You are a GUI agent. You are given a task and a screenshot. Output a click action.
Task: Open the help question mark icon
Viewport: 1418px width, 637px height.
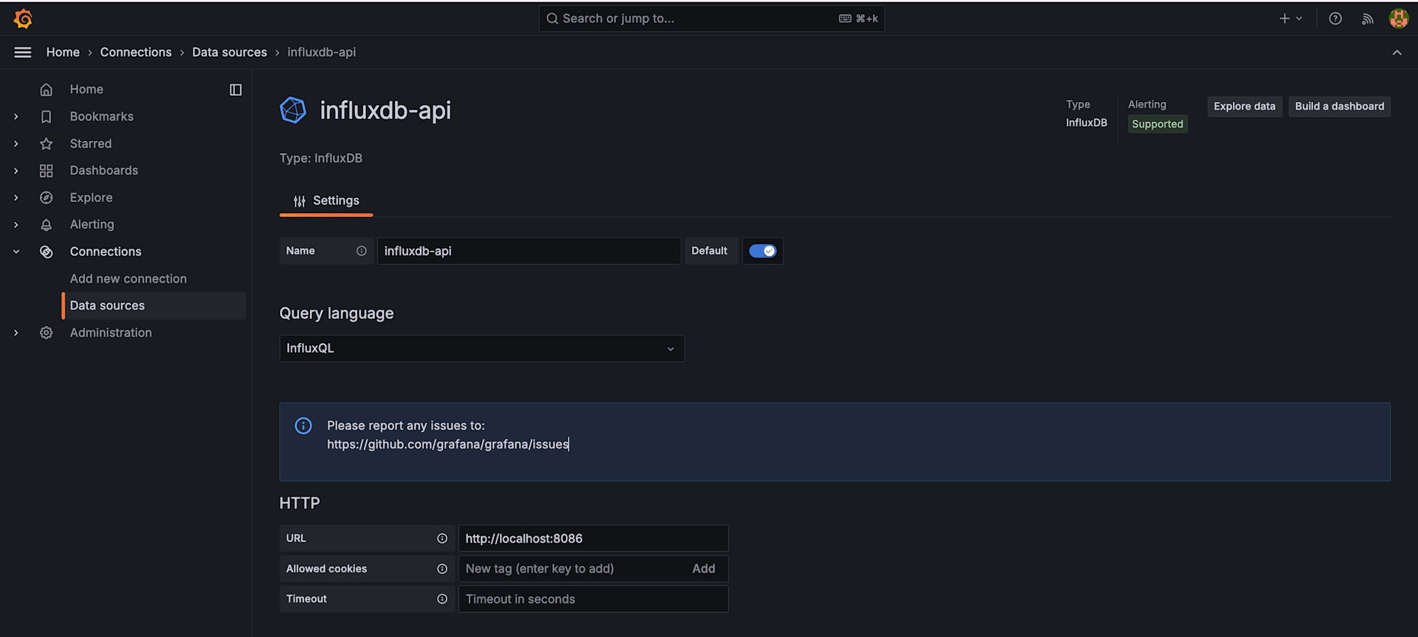pyautogui.click(x=1335, y=18)
